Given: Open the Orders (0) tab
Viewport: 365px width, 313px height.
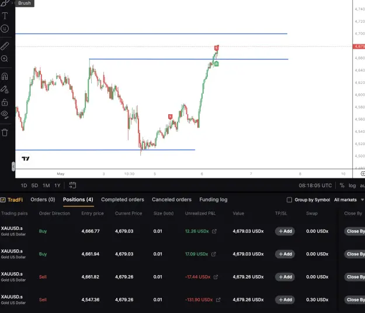Looking at the screenshot, I should pyautogui.click(x=43, y=199).
